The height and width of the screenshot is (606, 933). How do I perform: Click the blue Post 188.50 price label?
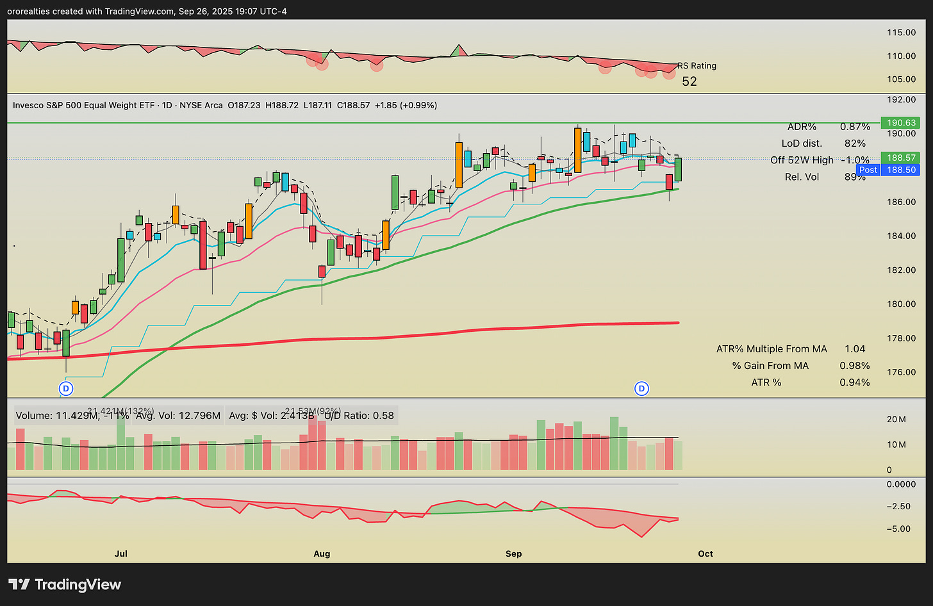point(888,170)
